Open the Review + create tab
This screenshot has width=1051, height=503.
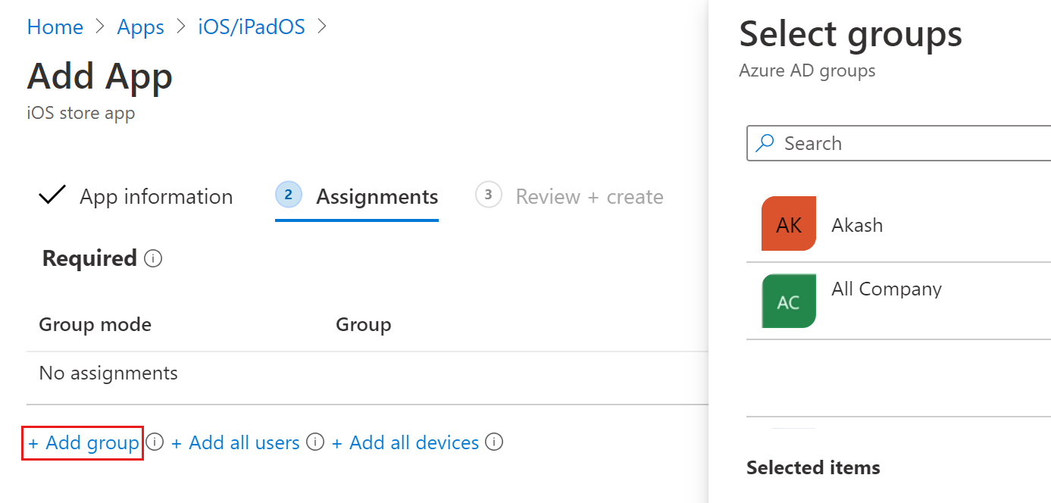(590, 196)
